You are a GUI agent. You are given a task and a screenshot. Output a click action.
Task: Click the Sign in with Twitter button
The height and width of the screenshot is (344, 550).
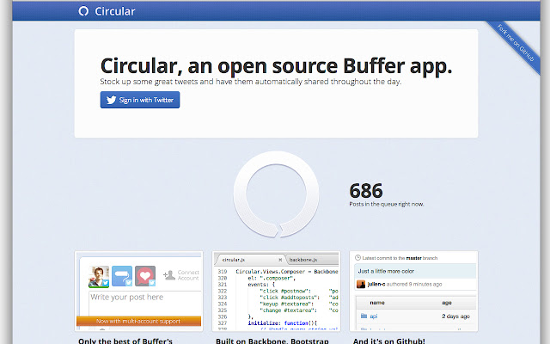click(140, 100)
